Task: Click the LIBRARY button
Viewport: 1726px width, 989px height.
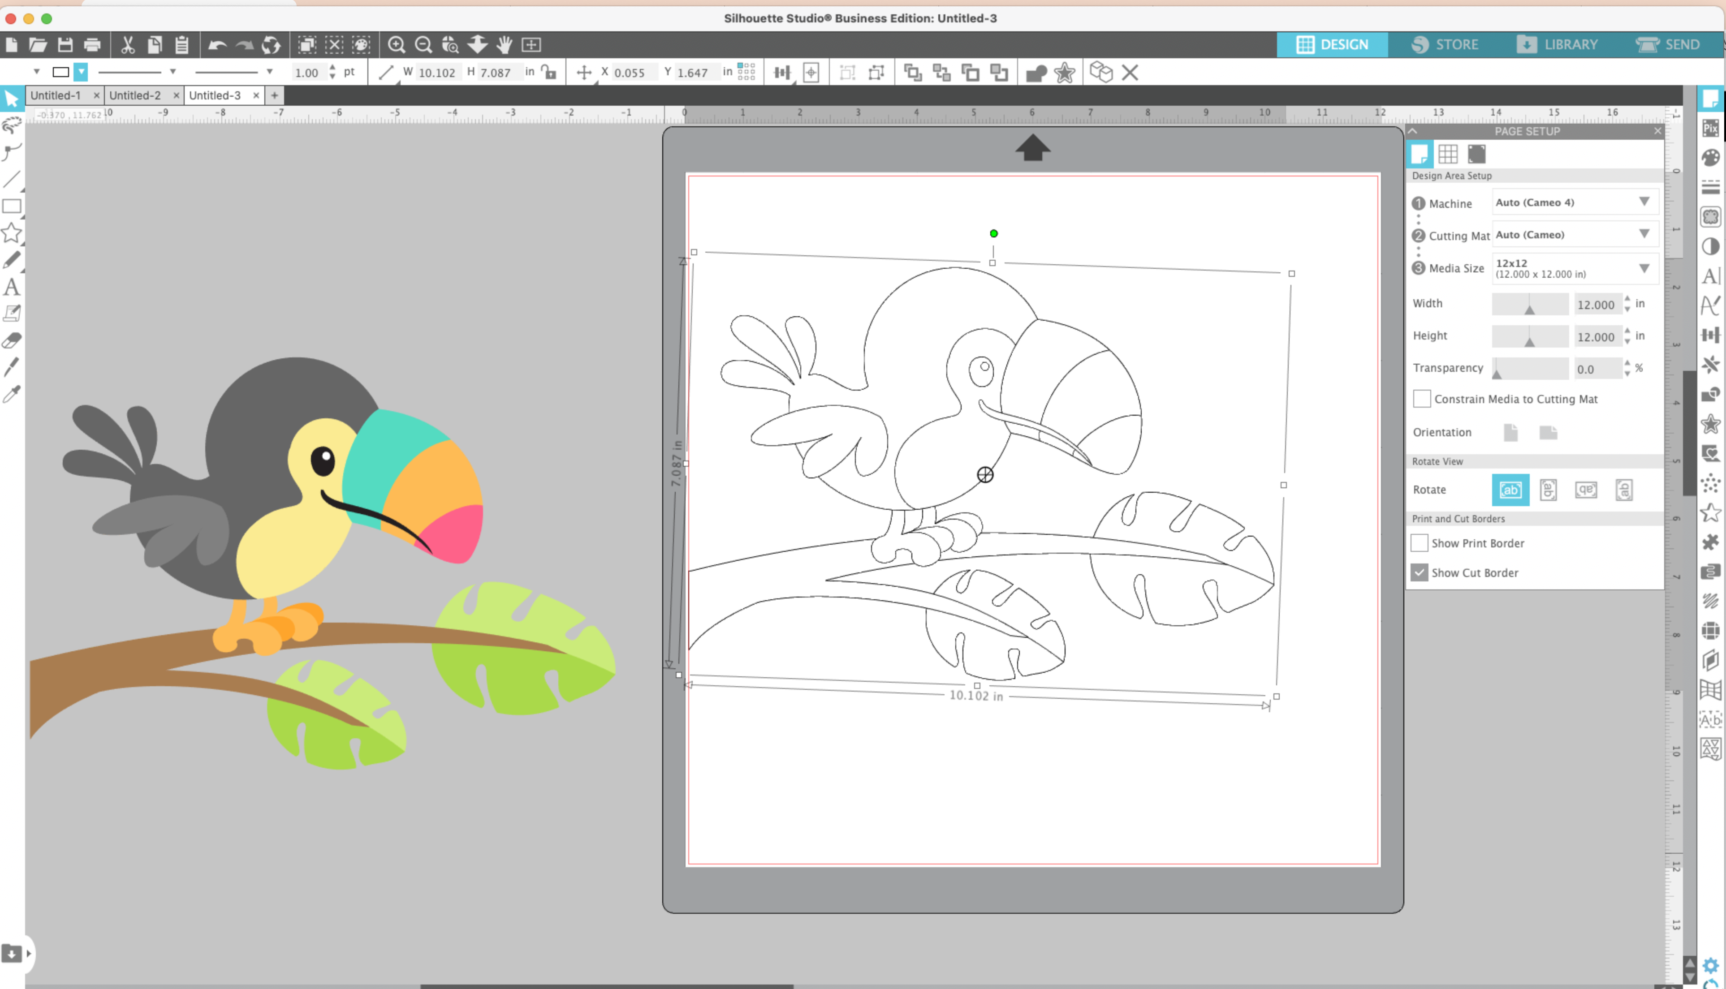Action: pos(1558,45)
